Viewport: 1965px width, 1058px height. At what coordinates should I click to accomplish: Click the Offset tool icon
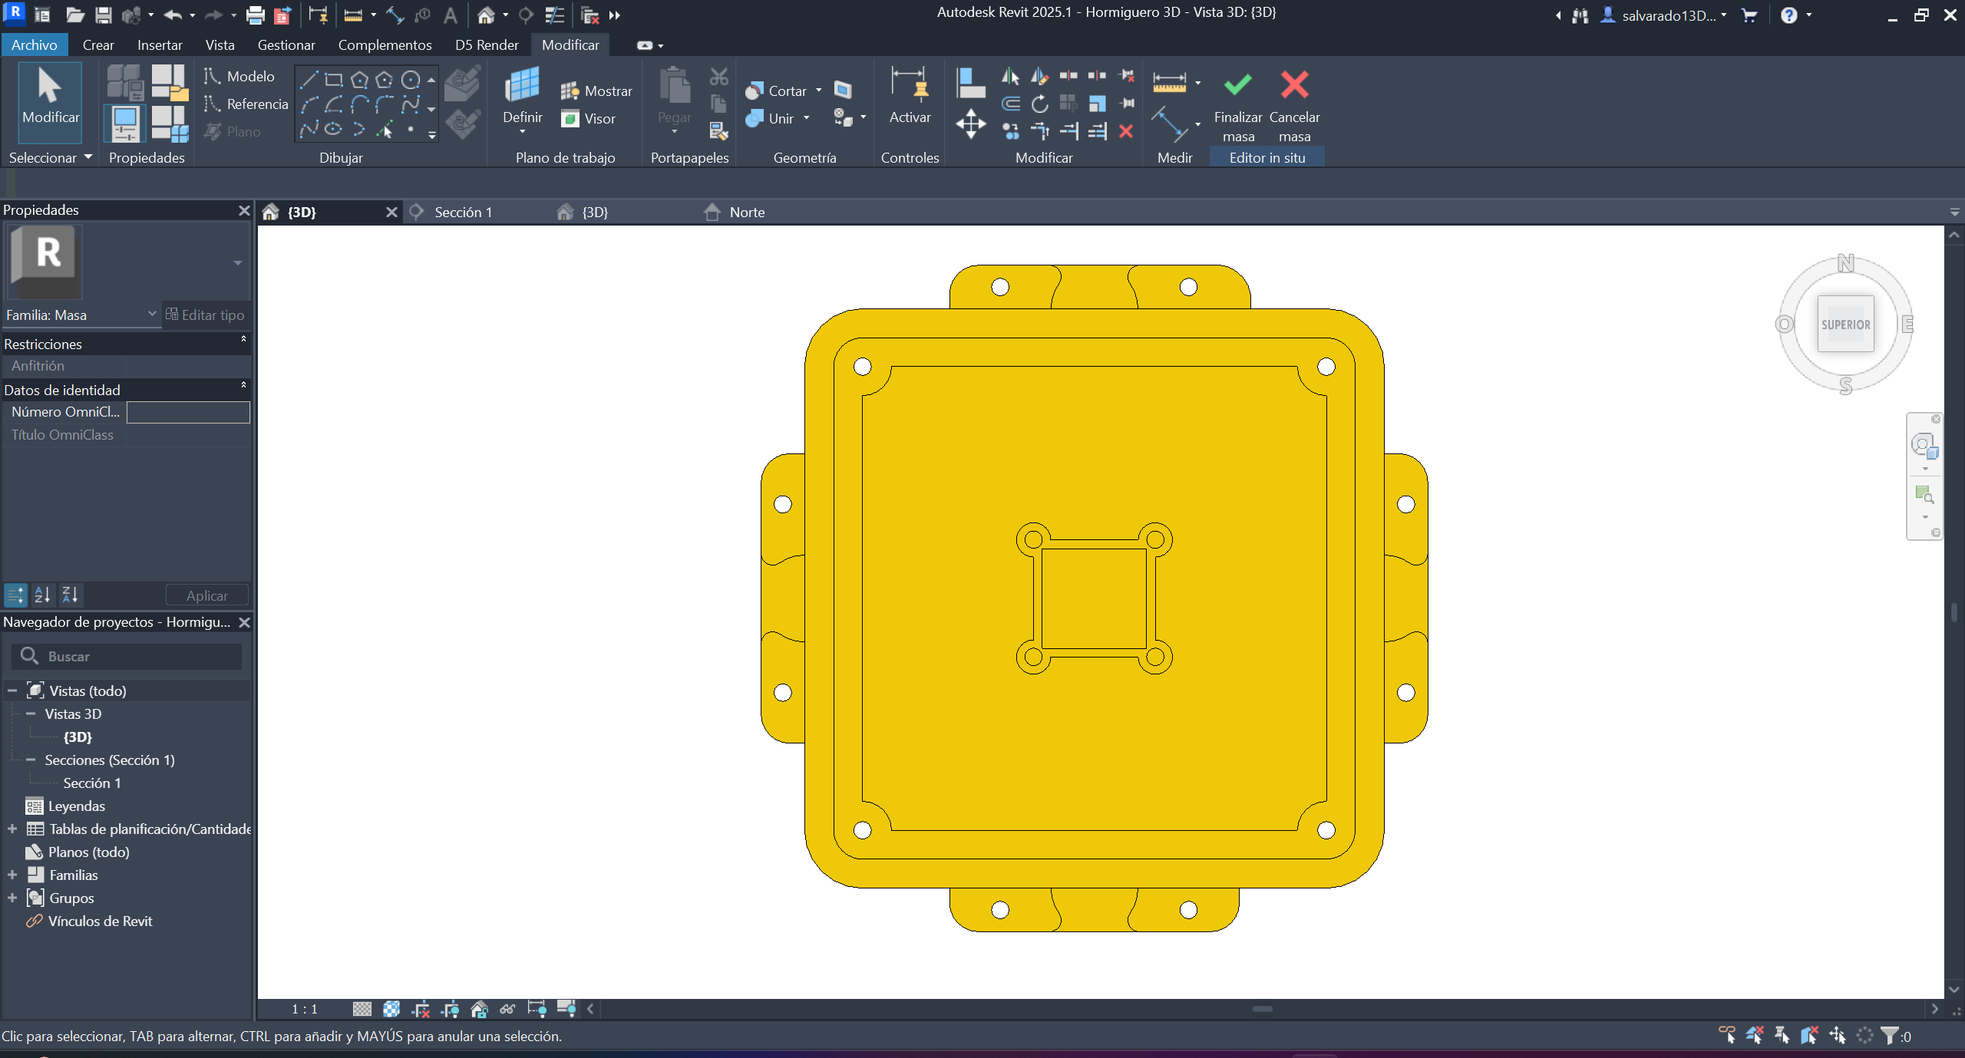pos(1011,104)
